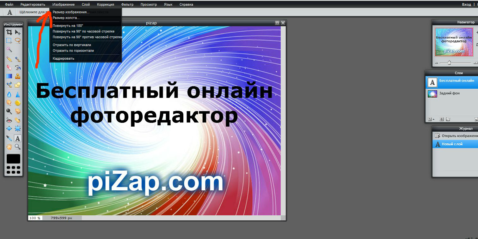This screenshot has width=478, height=239.
Task: Select the Hand pan tool
Action: 9,147
